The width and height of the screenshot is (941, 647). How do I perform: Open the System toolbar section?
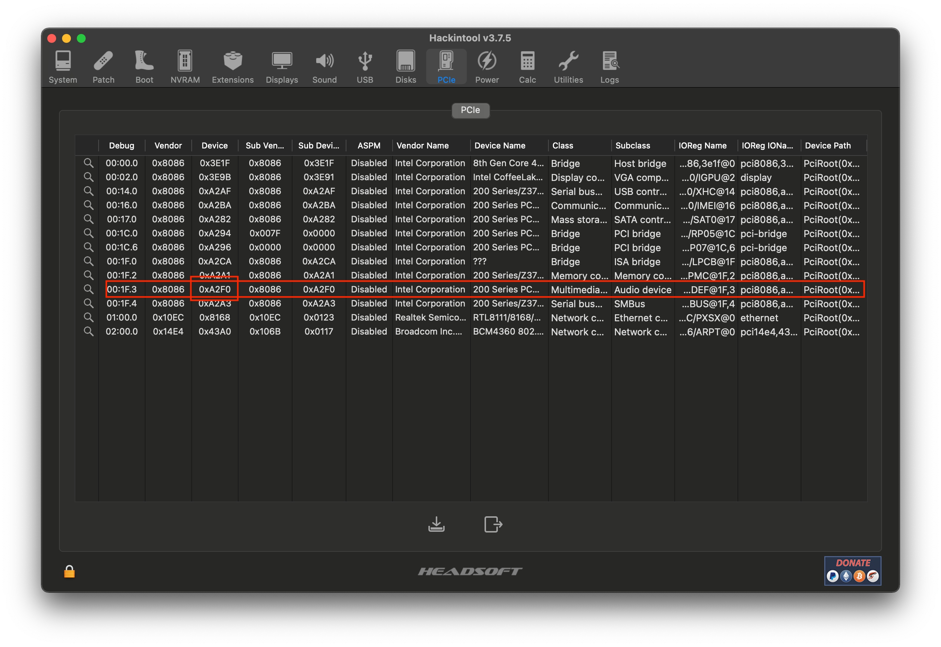coord(63,67)
